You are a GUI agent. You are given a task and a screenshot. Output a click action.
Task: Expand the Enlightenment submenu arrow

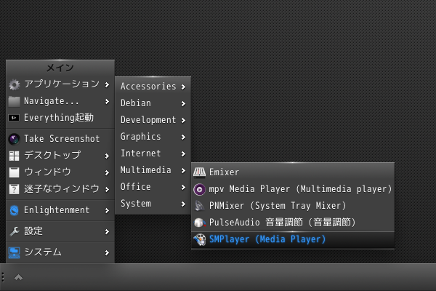pyautogui.click(x=107, y=210)
